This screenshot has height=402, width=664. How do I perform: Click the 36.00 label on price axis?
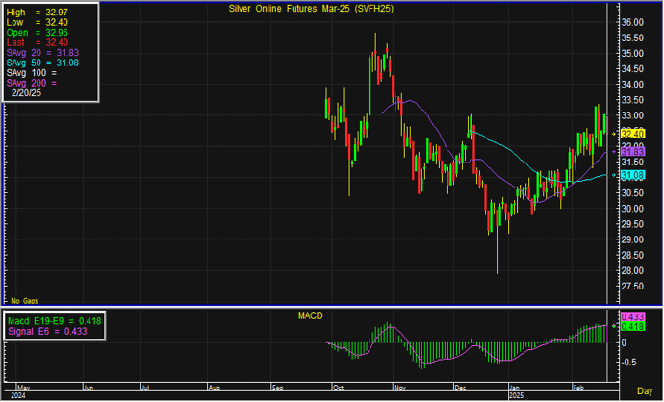tap(632, 22)
